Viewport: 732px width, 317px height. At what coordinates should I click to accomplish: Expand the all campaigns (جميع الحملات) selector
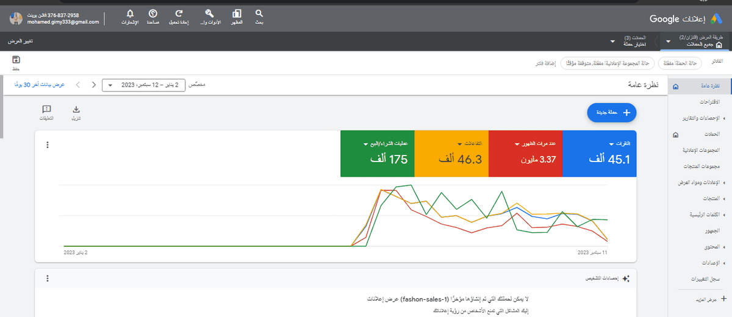coord(669,41)
